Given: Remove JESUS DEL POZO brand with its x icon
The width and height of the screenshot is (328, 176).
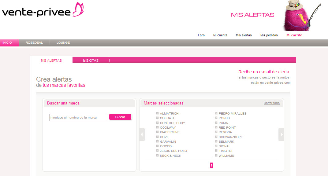Looking at the screenshot, I should point(157,151).
